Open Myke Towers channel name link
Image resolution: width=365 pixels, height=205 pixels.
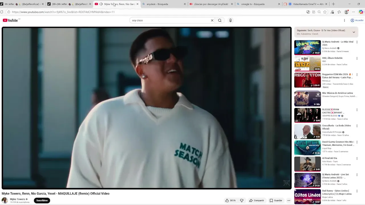coord(17,199)
